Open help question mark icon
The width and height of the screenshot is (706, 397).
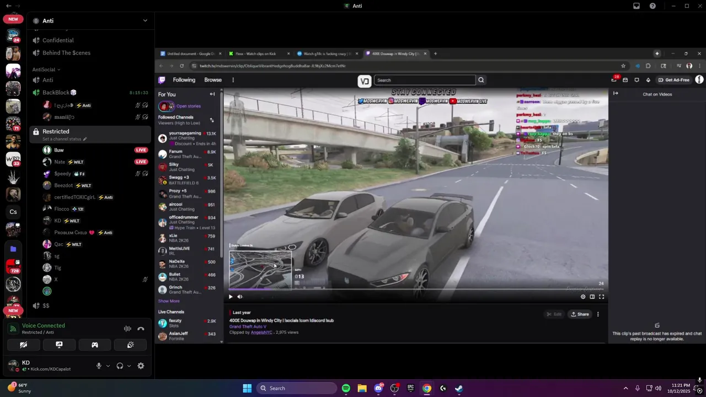652,6
